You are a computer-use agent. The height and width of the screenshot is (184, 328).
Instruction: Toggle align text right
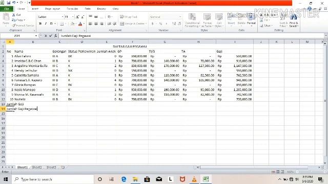pyautogui.click(x=101, y=24)
